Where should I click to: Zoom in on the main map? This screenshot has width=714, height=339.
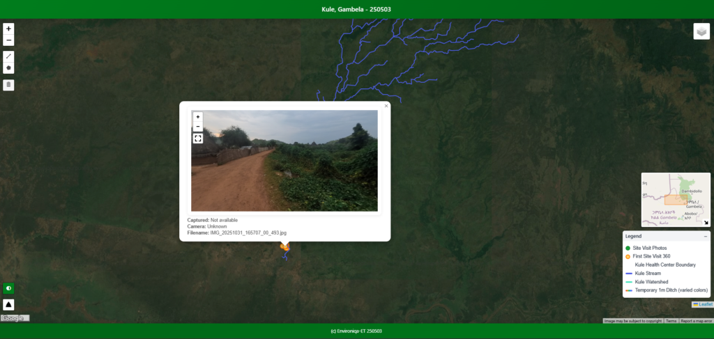pyautogui.click(x=8, y=29)
